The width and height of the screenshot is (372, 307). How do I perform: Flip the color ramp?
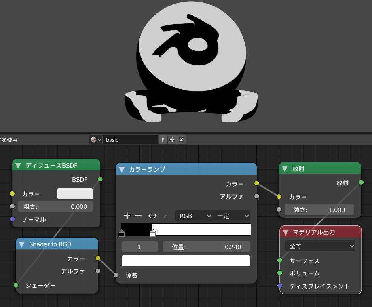152,216
